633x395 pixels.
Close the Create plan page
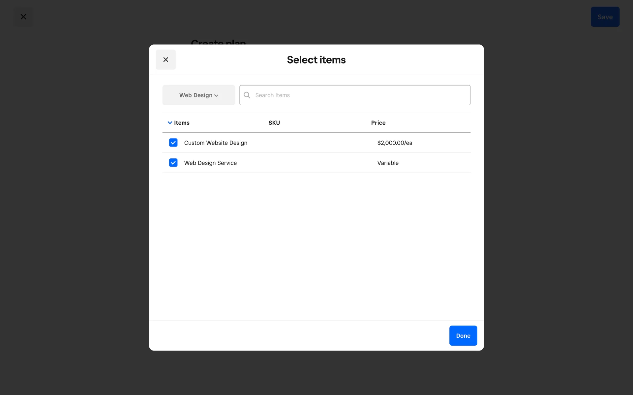click(23, 17)
